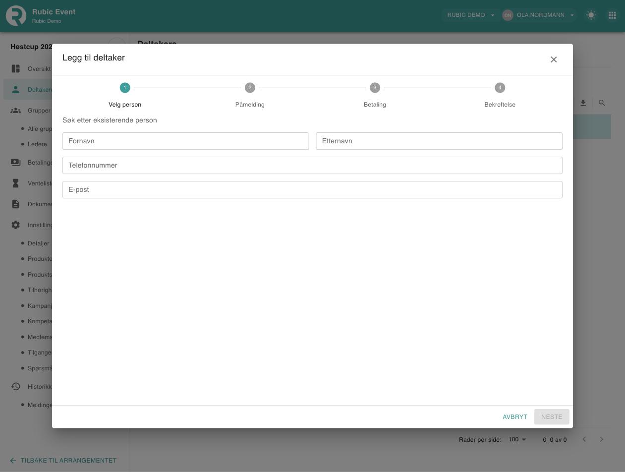This screenshot has width=625, height=472.
Task: Click the Historikk history icon in sidebar
Action: click(x=16, y=386)
